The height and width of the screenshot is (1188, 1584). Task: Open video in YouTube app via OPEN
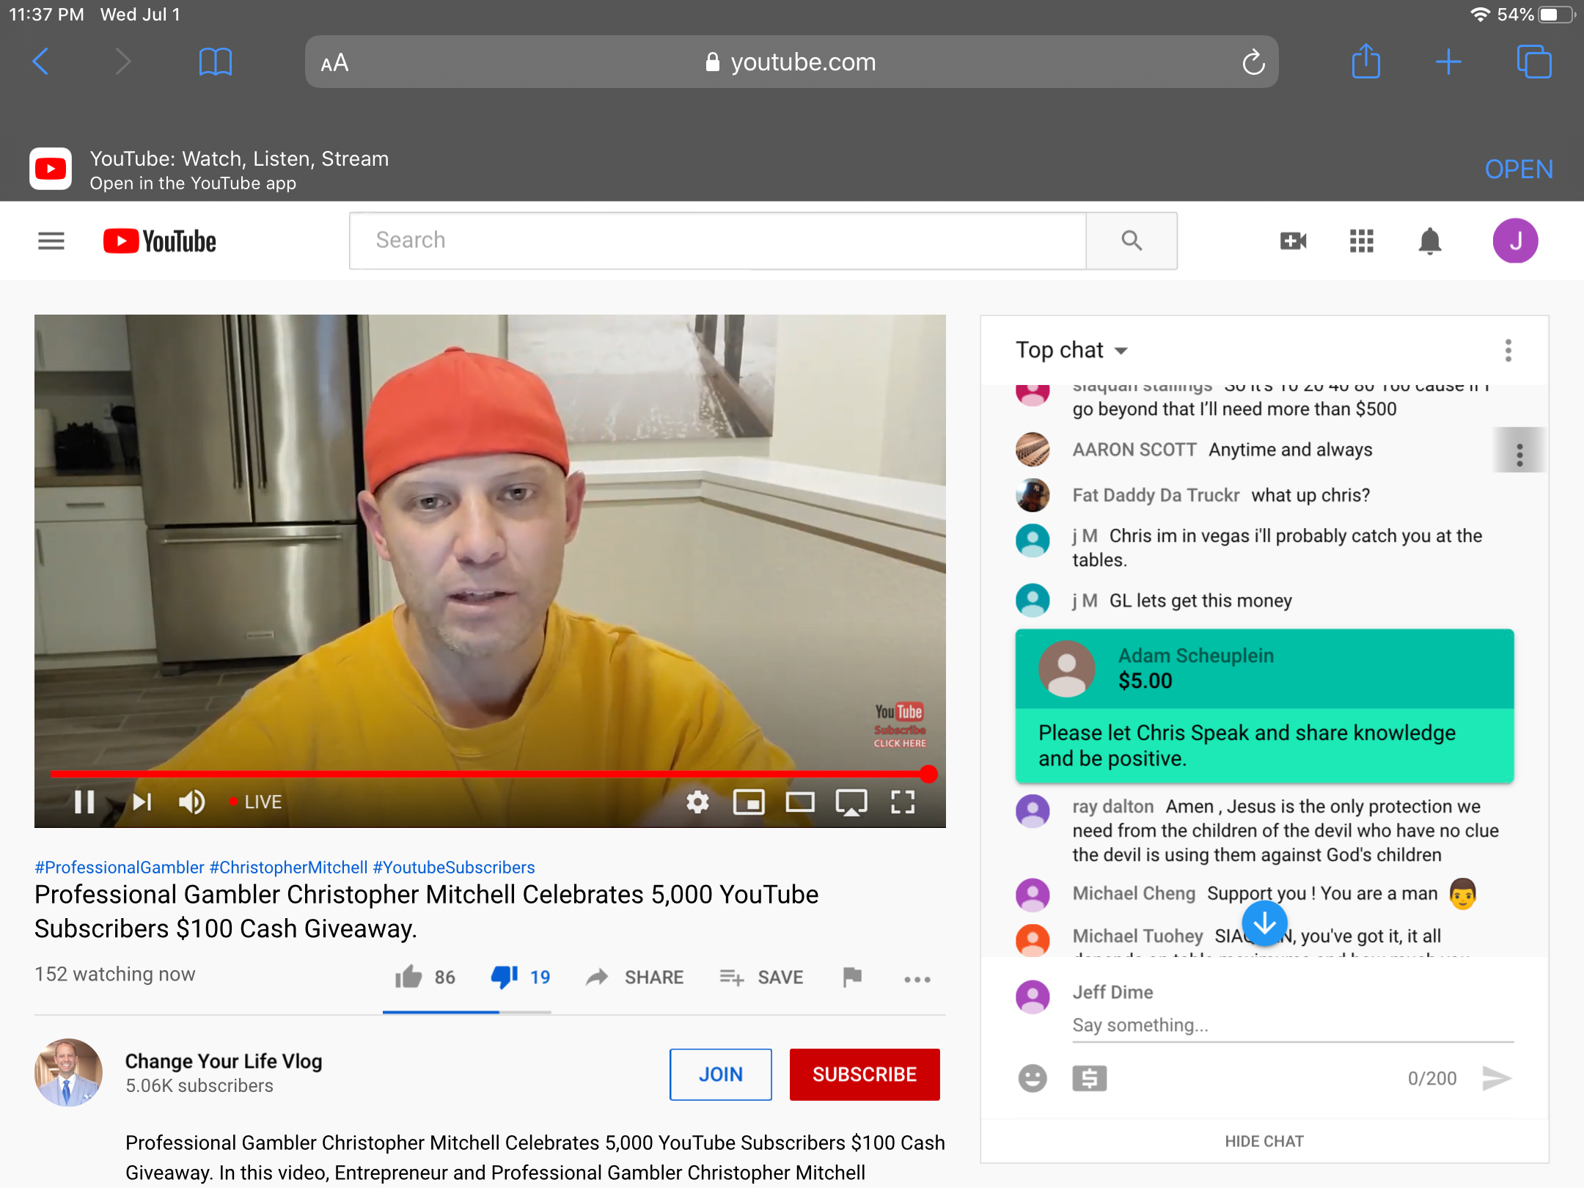click(1519, 169)
